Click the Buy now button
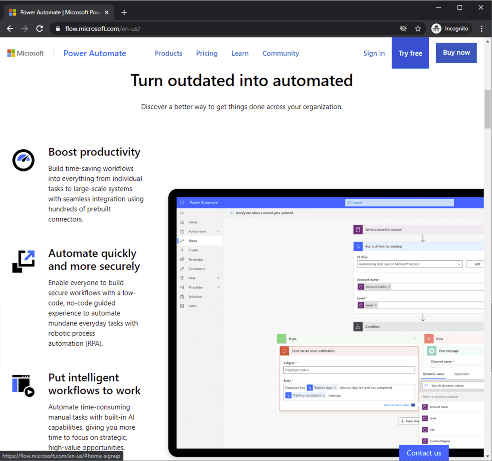 [456, 53]
